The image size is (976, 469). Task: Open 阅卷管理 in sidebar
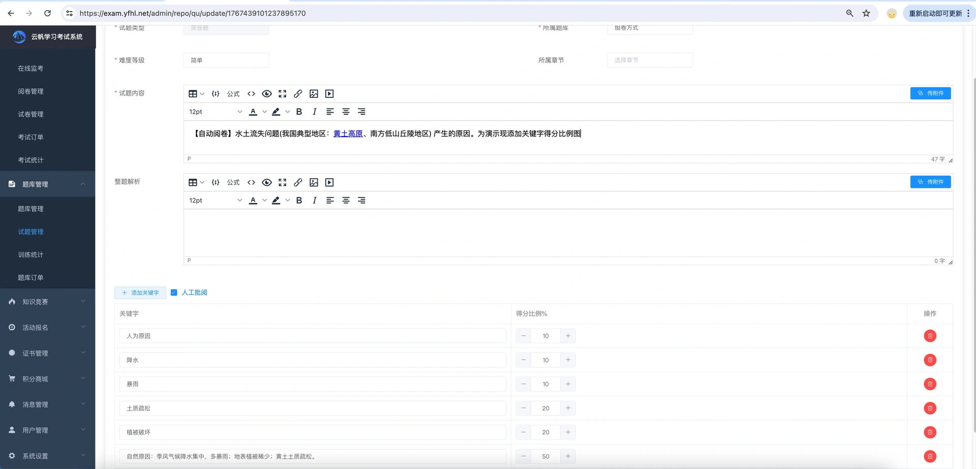tap(30, 91)
